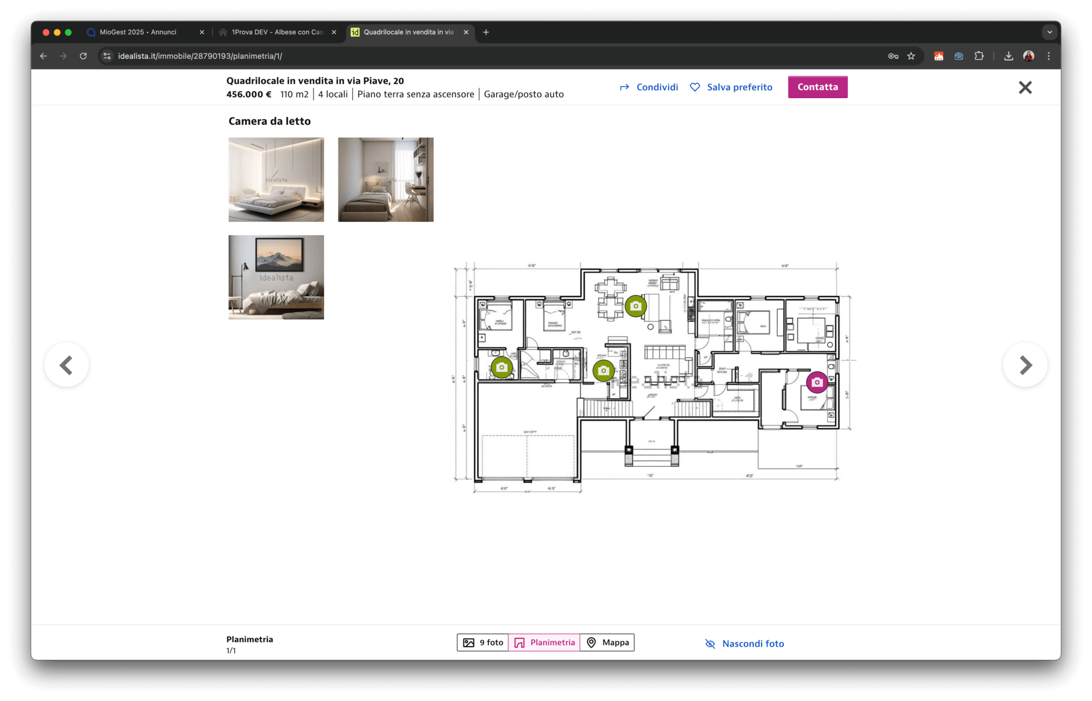1092x701 pixels.
Task: Select the Planimetria view tab
Action: click(544, 642)
